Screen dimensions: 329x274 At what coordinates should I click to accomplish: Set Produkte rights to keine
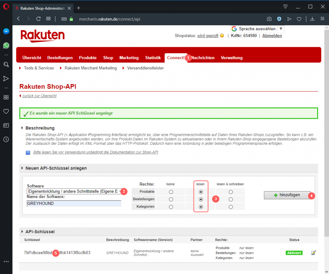(171, 192)
